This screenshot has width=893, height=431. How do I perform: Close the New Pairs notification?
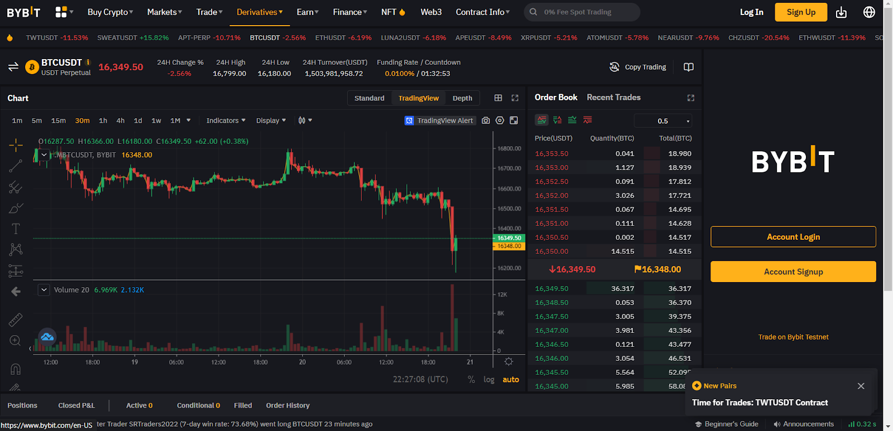[861, 386]
